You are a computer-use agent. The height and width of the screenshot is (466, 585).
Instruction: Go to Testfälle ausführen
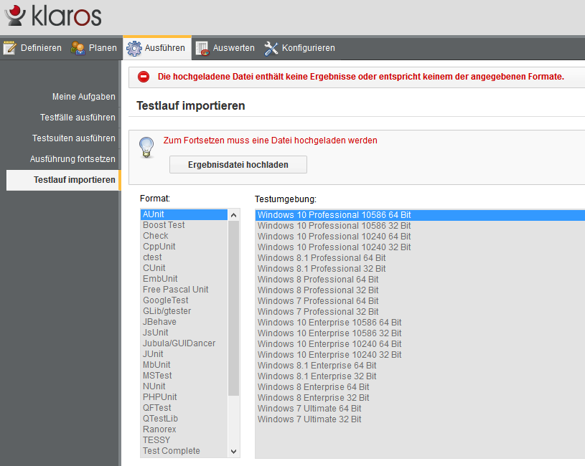(x=78, y=118)
